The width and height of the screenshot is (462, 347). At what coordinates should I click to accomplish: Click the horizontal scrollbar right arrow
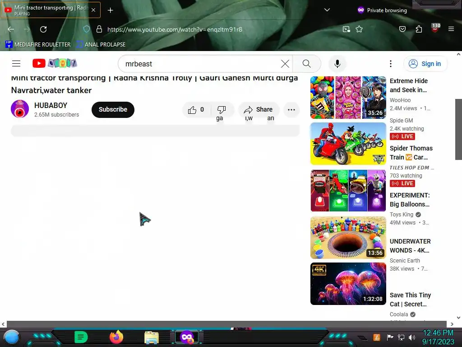(x=452, y=324)
